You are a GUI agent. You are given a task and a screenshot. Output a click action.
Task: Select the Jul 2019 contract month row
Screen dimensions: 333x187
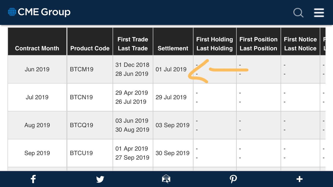coord(166,97)
